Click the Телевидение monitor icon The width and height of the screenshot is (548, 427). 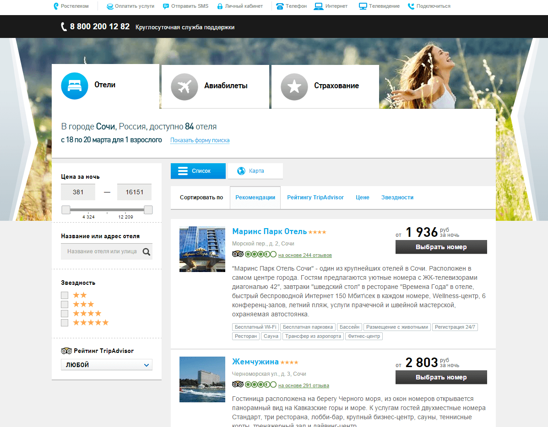pyautogui.click(x=363, y=6)
